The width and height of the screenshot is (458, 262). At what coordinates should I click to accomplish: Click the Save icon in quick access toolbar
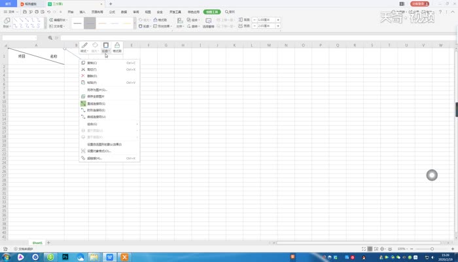tap(25, 12)
